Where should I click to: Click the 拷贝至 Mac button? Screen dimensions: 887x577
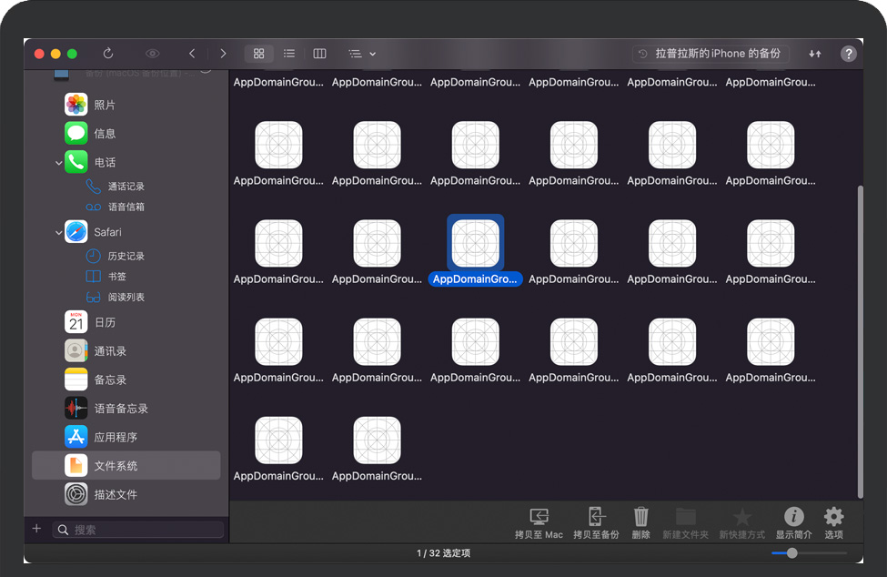pyautogui.click(x=539, y=523)
